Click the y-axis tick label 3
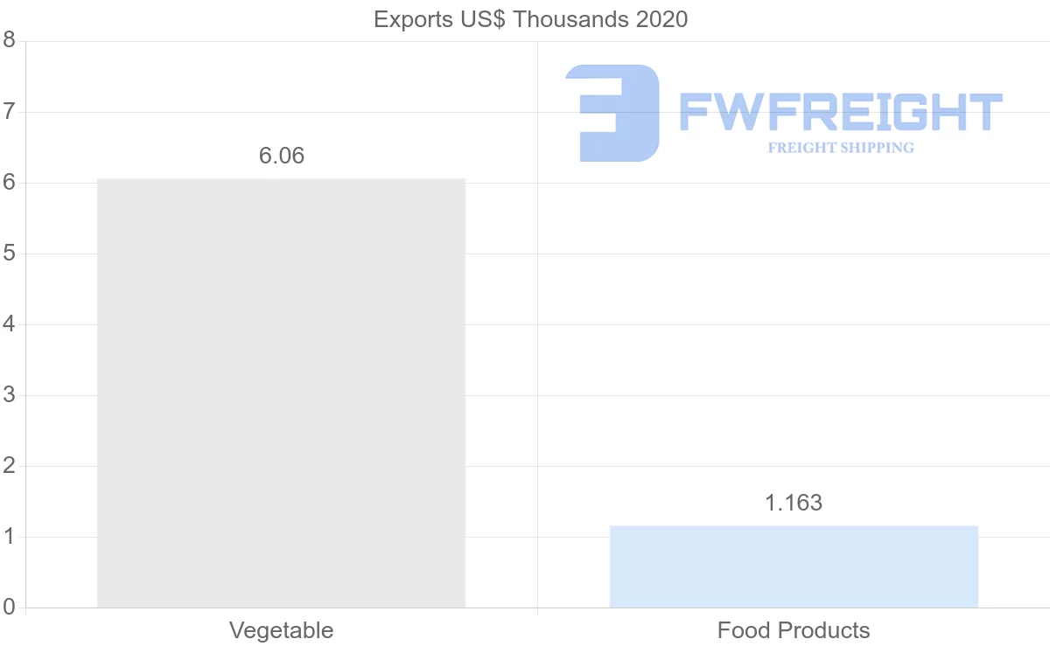The width and height of the screenshot is (1050, 667). point(10,395)
